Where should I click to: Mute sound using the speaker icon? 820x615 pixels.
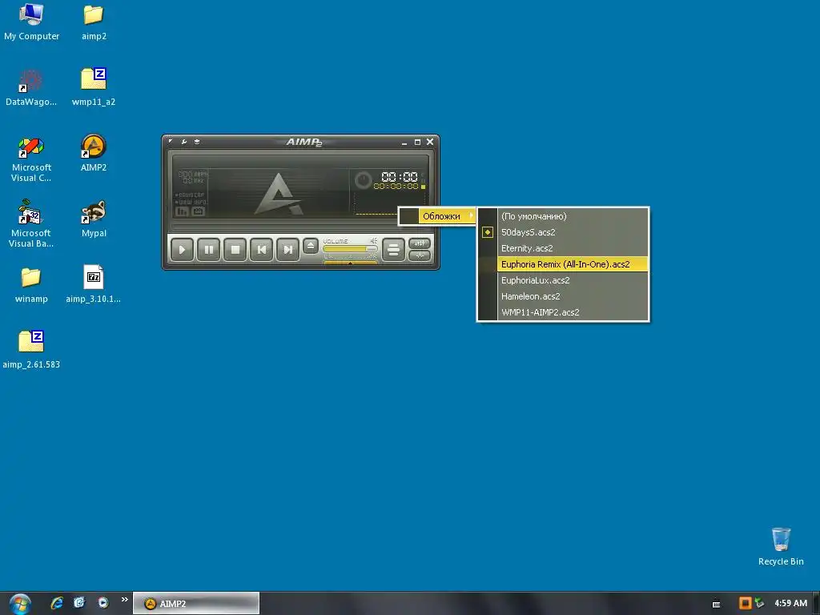pos(373,241)
